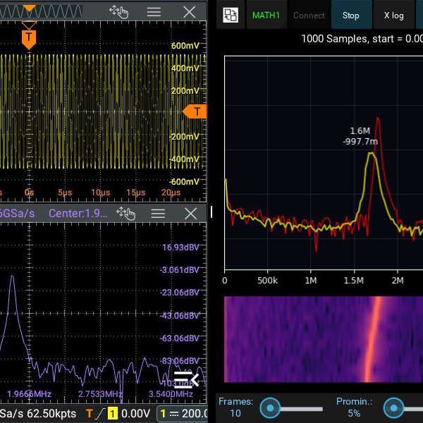Click the 3.5400MHz frequency axis label
Image resolution: width=423 pixels, height=423 pixels.
171,394
